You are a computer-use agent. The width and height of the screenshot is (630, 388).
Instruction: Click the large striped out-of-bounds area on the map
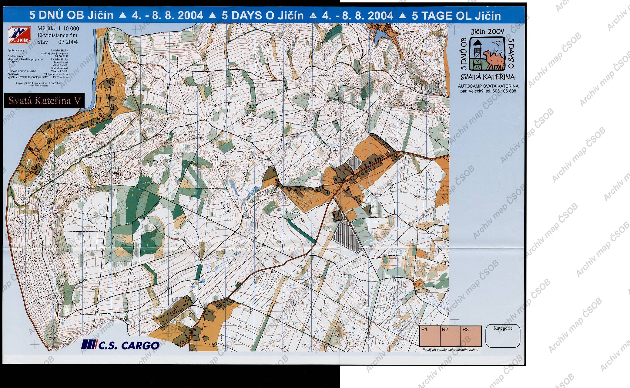click(x=347, y=236)
